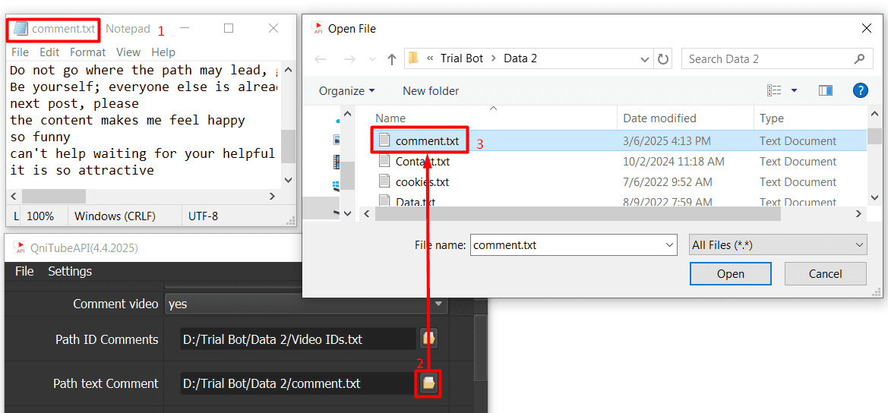The width and height of the screenshot is (888, 413).
Task: Open the Notepad Format menu
Action: (88, 52)
